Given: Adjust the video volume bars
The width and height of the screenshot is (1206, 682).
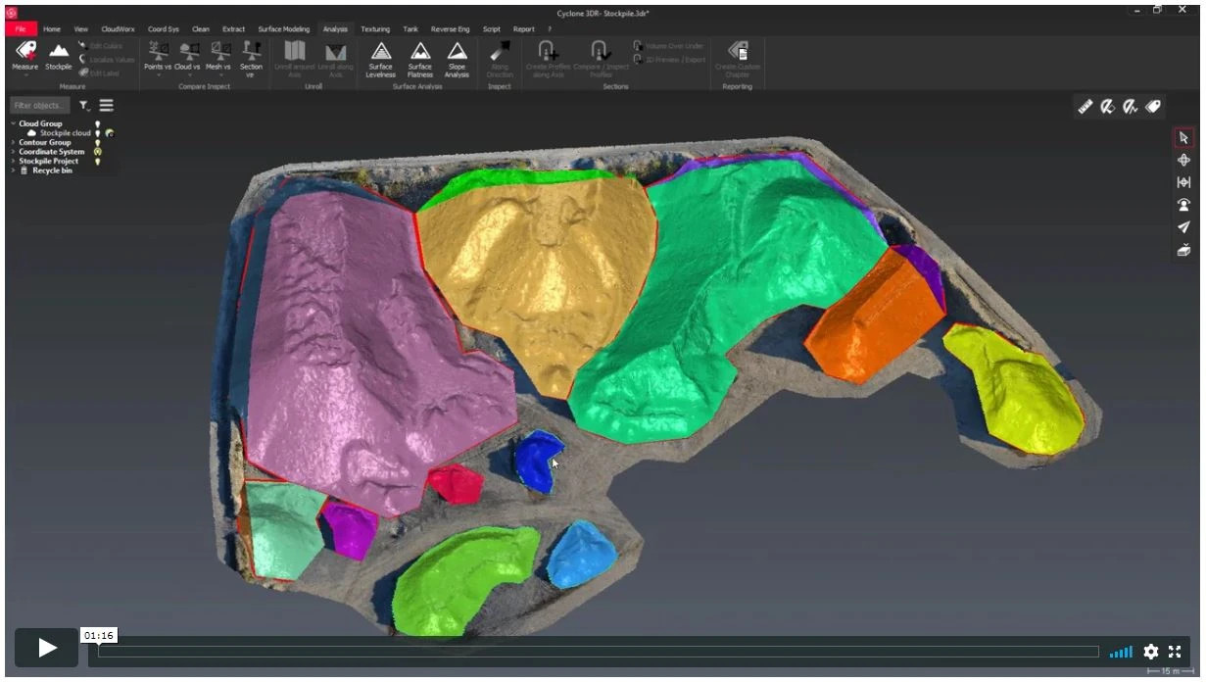Looking at the screenshot, I should coord(1121,652).
